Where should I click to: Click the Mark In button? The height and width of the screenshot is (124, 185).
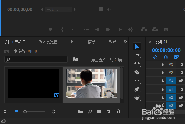pyautogui.click(x=62, y=29)
